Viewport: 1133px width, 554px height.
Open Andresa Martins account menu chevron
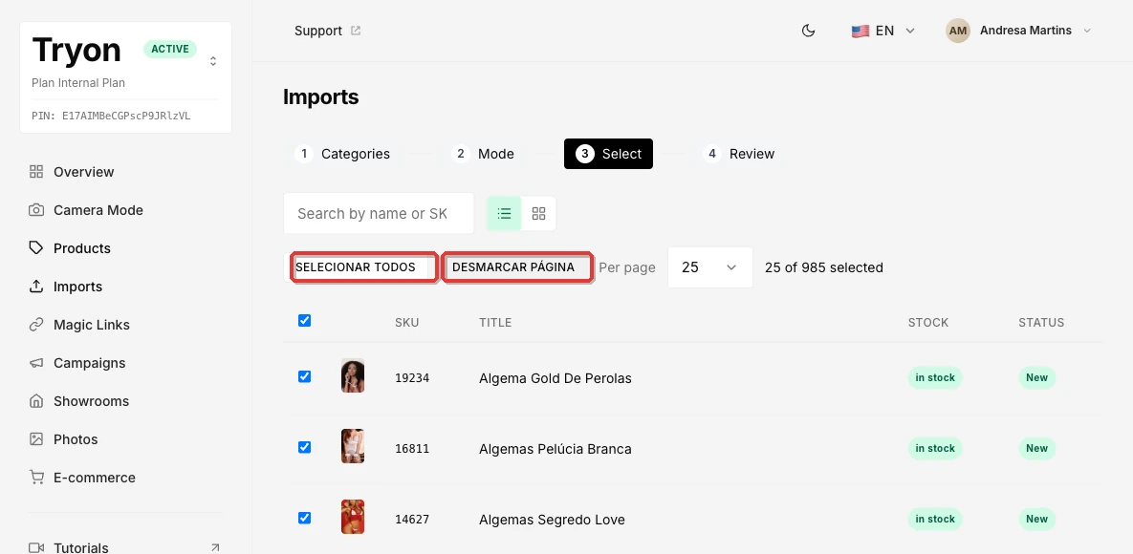tap(1086, 32)
